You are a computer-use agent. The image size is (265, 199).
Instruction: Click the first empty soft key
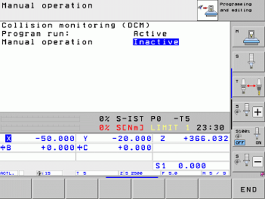click(x=16, y=189)
